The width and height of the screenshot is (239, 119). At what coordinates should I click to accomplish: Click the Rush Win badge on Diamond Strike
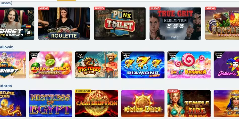(x=126, y=55)
